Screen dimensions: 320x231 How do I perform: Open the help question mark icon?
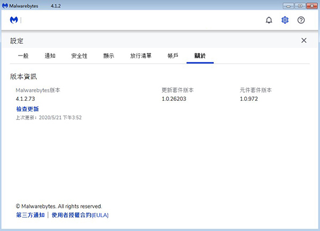301,20
